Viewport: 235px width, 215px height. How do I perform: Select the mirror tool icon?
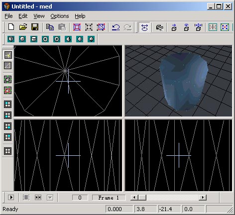click(x=213, y=27)
